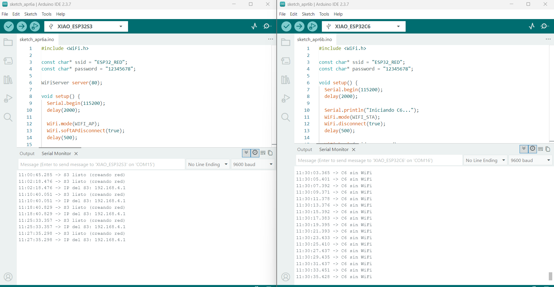The height and width of the screenshot is (287, 554).
Task: Open No Line Ending dropdown for COM15
Action: tap(208, 164)
